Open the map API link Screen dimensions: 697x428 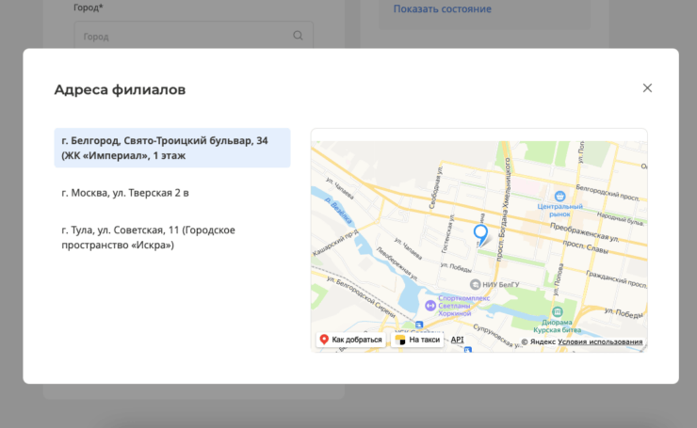457,340
